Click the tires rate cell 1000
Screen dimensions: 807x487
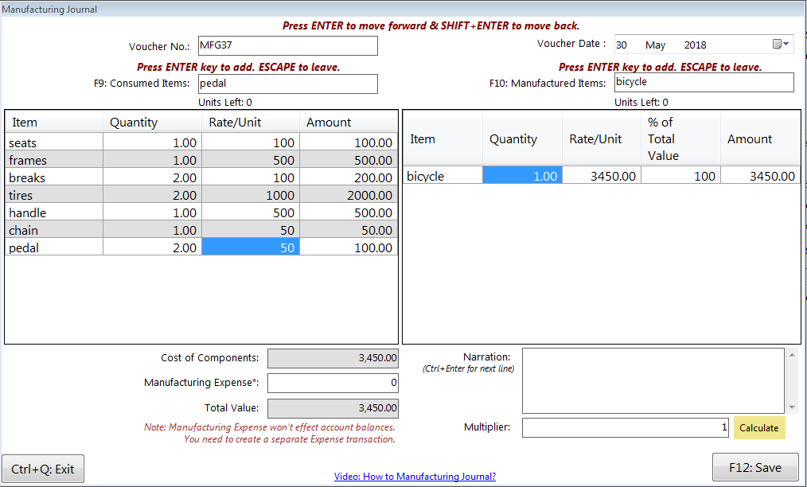(x=251, y=195)
